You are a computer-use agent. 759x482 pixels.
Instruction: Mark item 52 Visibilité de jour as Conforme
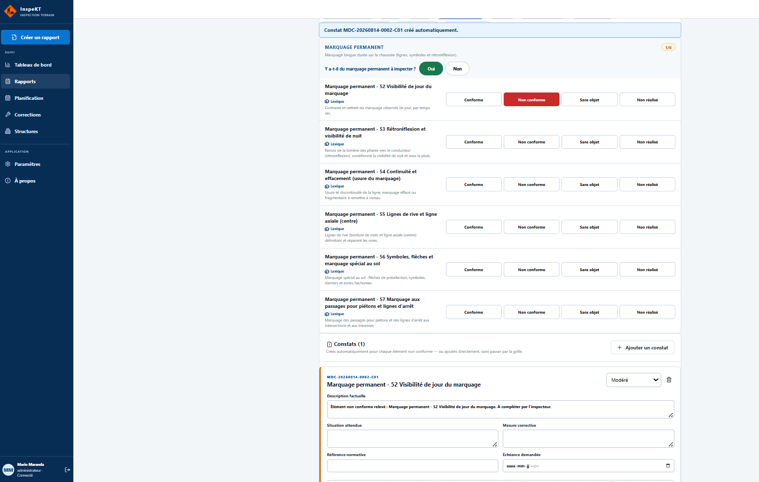(x=473, y=99)
